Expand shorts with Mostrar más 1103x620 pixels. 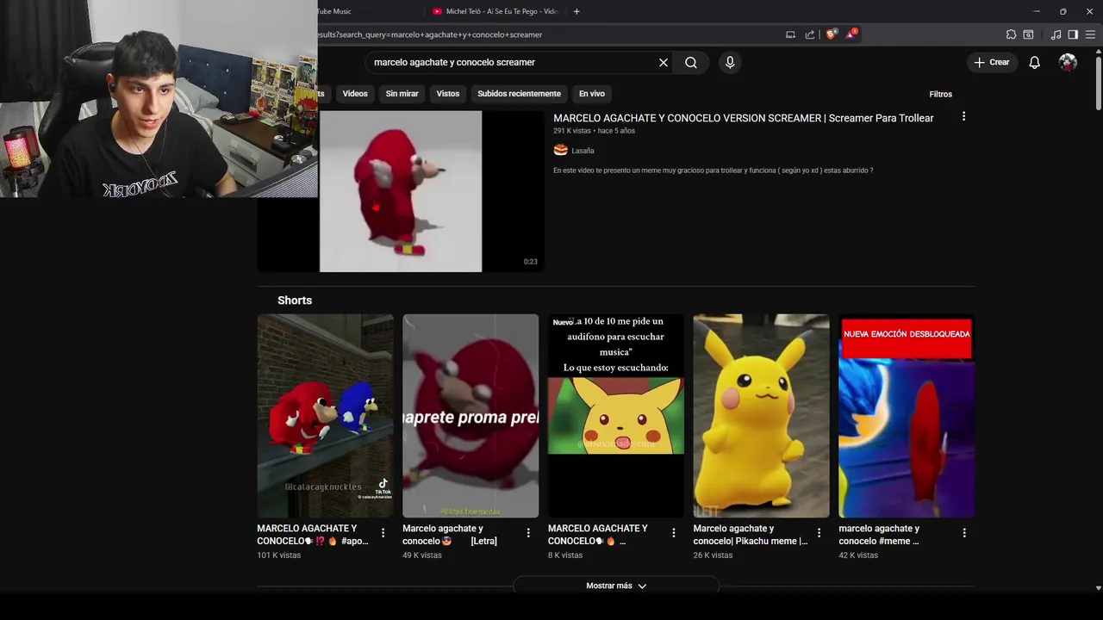(616, 586)
